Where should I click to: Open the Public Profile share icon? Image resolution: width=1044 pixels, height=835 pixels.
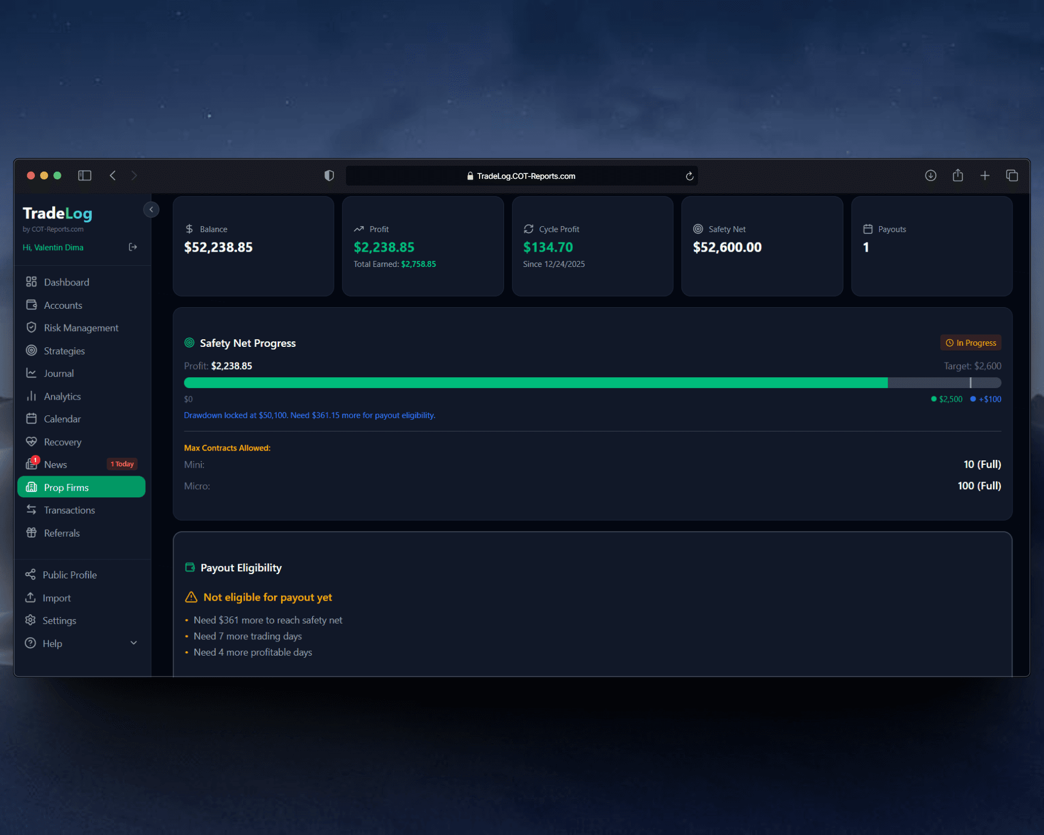coord(30,575)
